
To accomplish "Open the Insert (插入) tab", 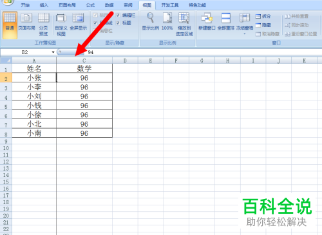I will pos(44,5).
